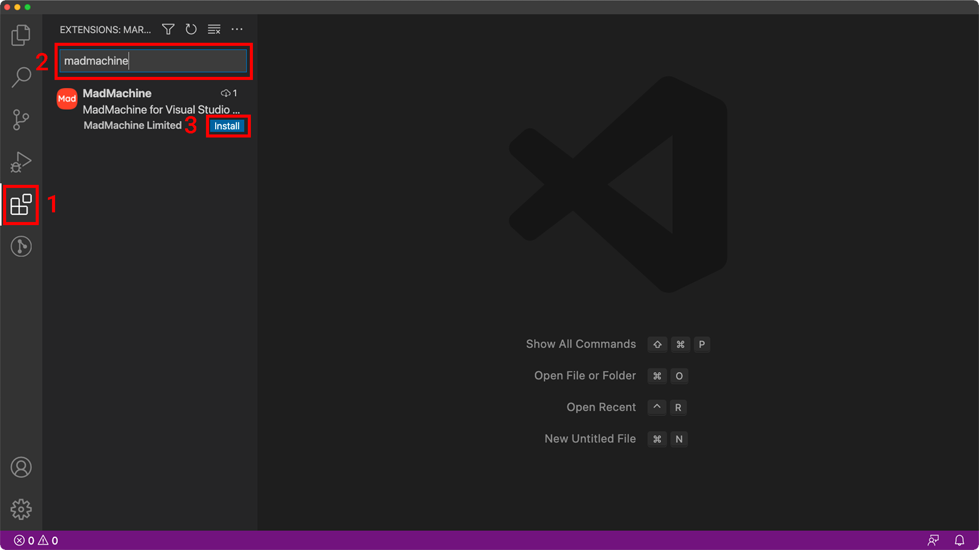Click the notifications bell in status bar
Screen dimensions: 979x550
959,540
